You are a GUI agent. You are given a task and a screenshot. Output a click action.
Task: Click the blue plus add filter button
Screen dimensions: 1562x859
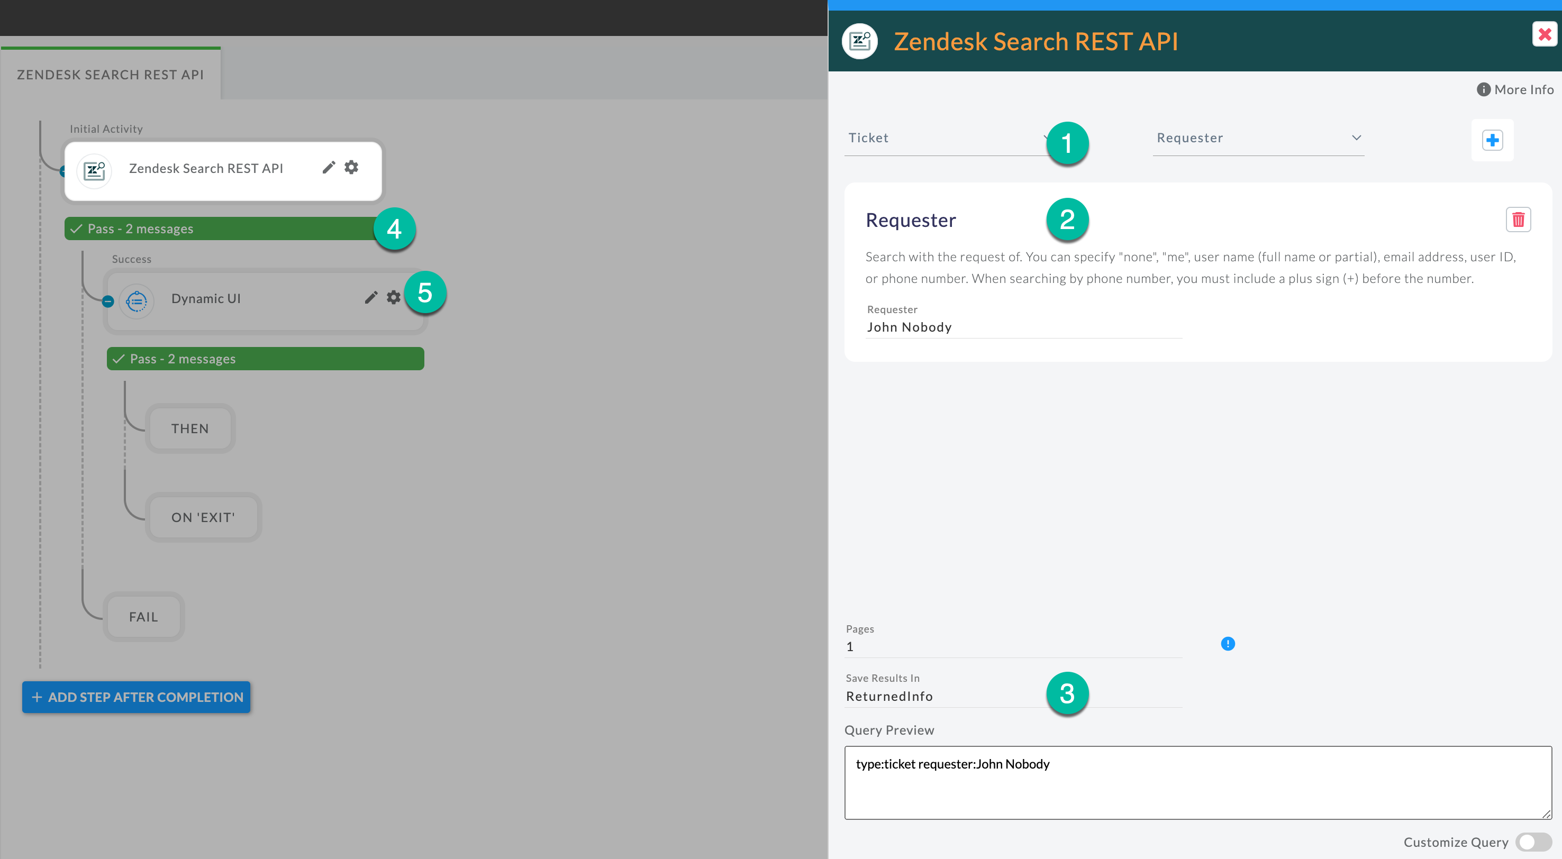(x=1492, y=141)
